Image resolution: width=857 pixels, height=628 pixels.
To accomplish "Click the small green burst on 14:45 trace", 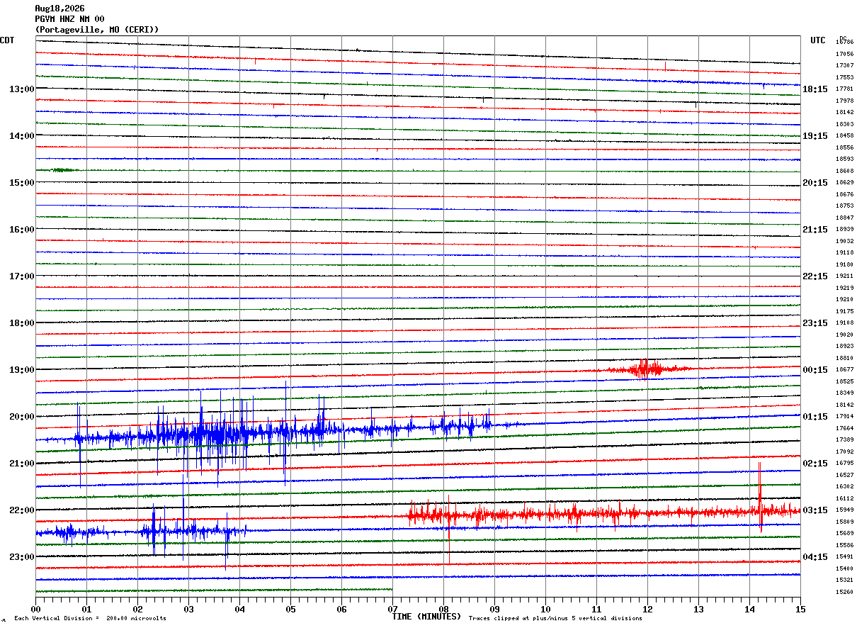I will point(62,170).
